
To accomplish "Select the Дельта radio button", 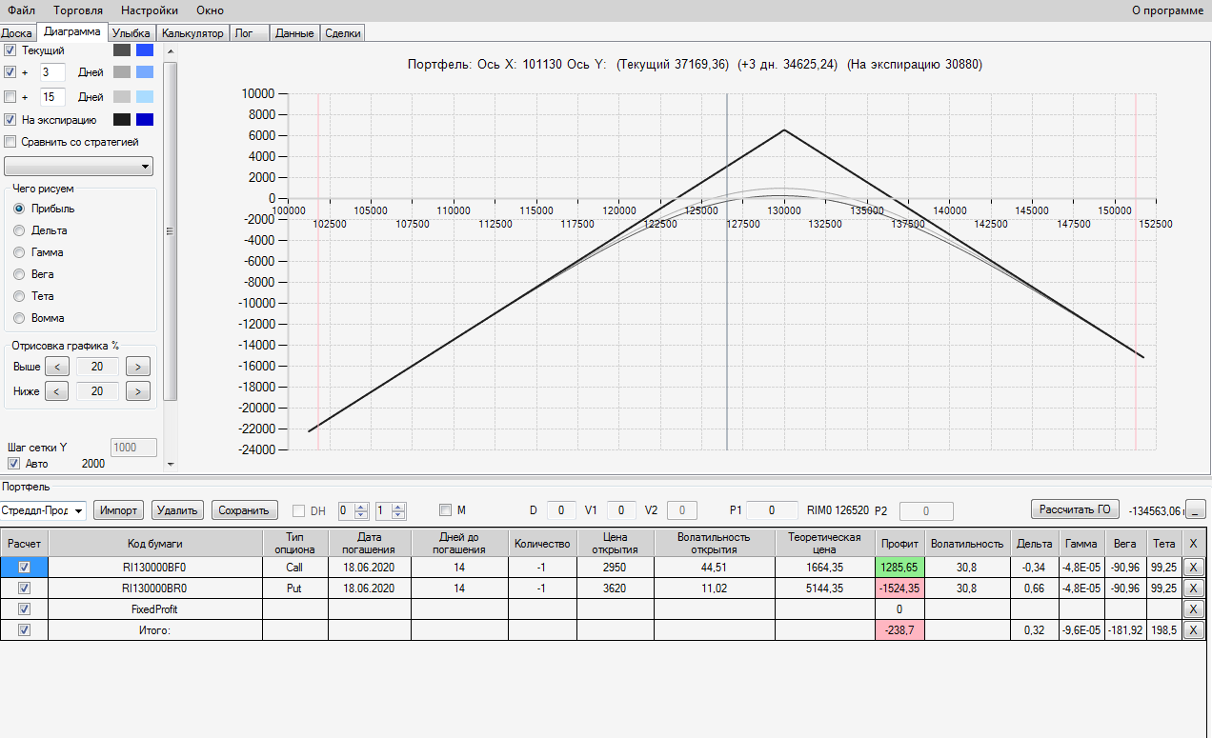I will pos(19,230).
